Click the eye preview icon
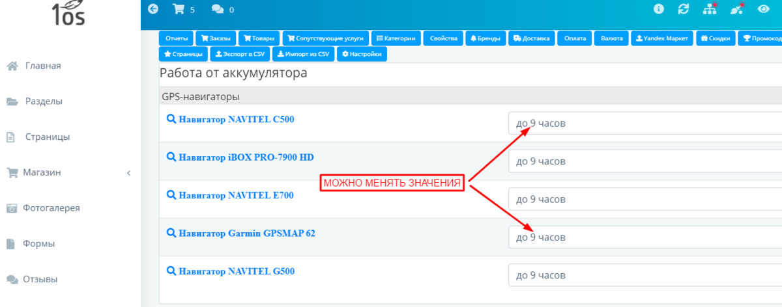The height and width of the screenshot is (307, 782). click(x=764, y=9)
